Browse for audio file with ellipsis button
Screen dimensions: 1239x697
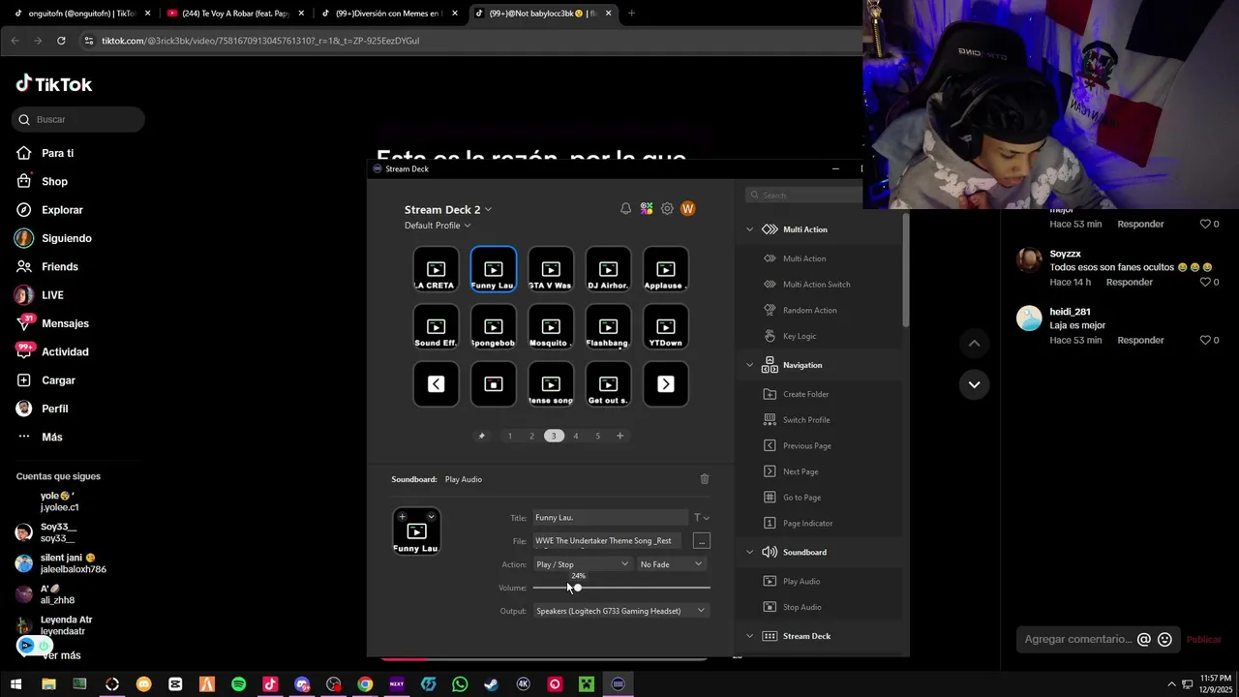click(702, 541)
